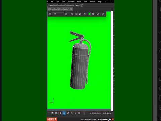Open the Tools menu
The height and width of the screenshot is (121, 161).
click(86, 2)
